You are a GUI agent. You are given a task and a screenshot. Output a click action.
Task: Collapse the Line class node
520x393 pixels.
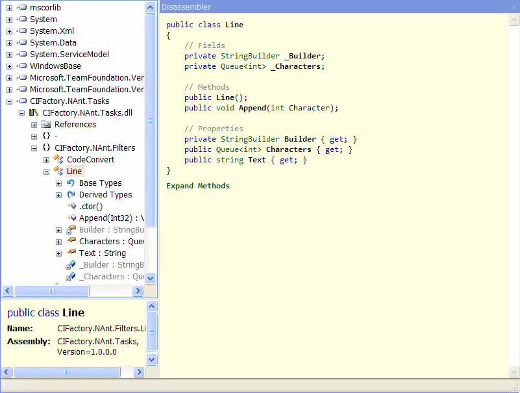coord(47,171)
